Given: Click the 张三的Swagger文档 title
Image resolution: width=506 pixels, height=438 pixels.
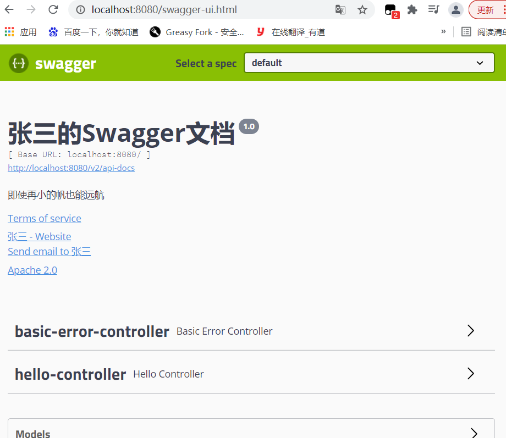Looking at the screenshot, I should coord(122,133).
